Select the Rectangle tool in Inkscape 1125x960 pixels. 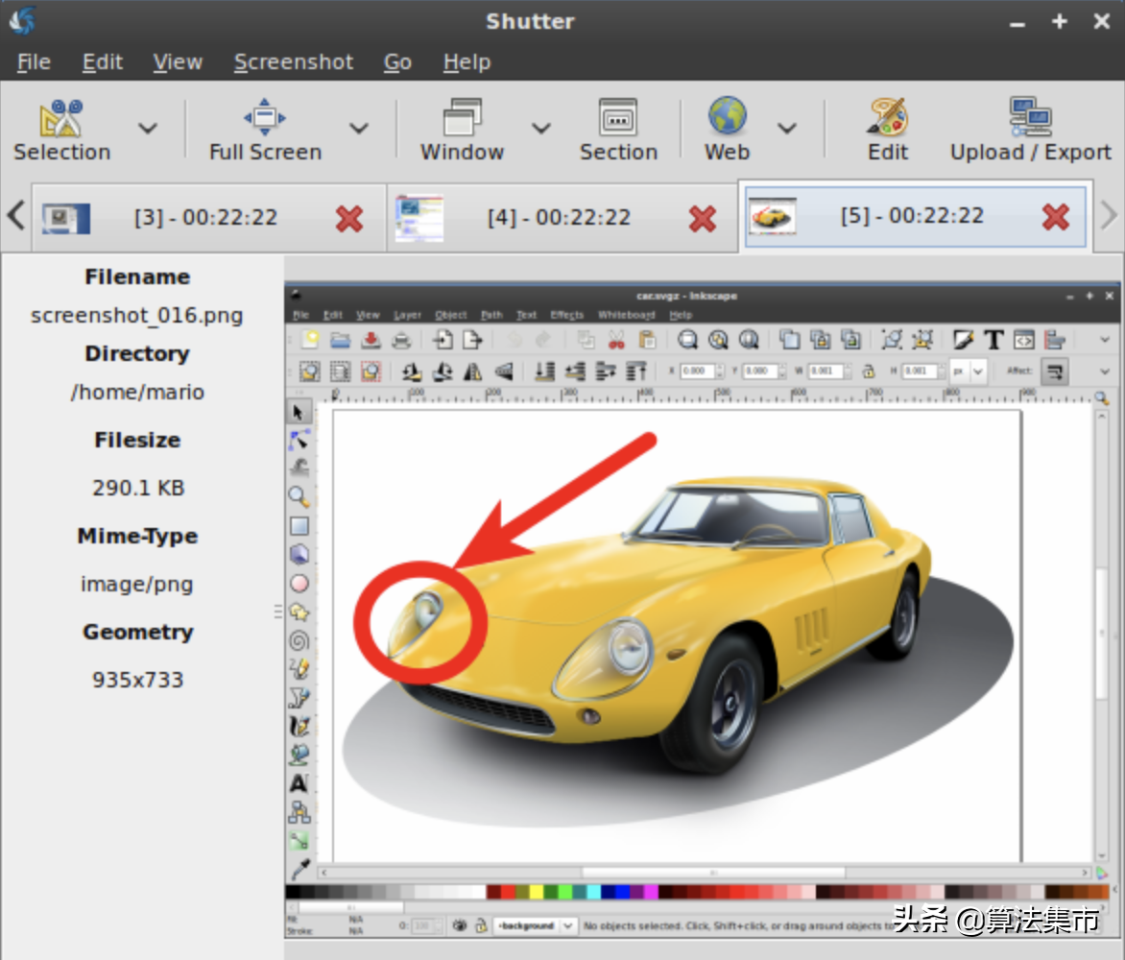click(x=299, y=526)
